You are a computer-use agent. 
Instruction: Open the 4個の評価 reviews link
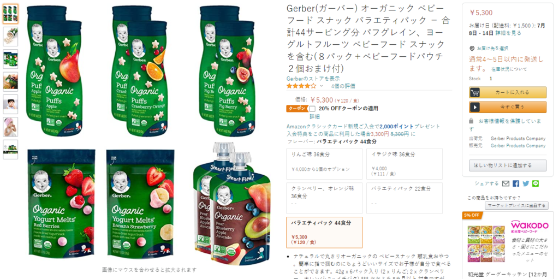pyautogui.click(x=343, y=86)
